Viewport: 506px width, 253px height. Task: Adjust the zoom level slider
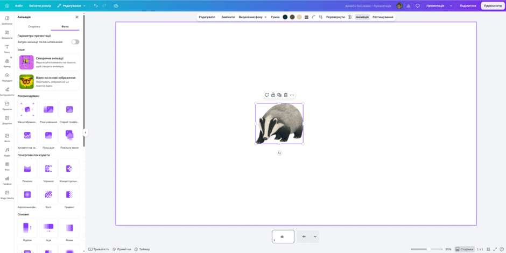427,249
